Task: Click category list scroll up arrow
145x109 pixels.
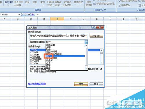Action: [x=86, y=45]
